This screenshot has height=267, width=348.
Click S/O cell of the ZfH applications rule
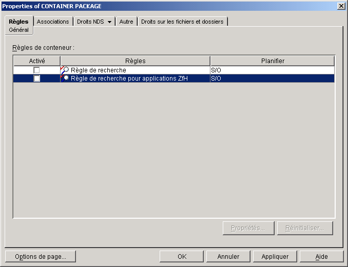[273, 79]
